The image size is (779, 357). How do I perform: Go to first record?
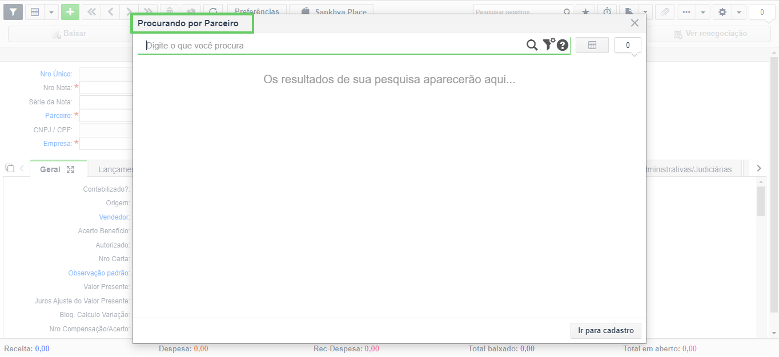pyautogui.click(x=91, y=12)
